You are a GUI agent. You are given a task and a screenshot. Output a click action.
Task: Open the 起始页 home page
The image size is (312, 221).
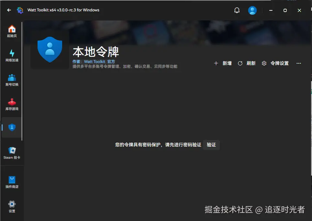[x=12, y=31]
